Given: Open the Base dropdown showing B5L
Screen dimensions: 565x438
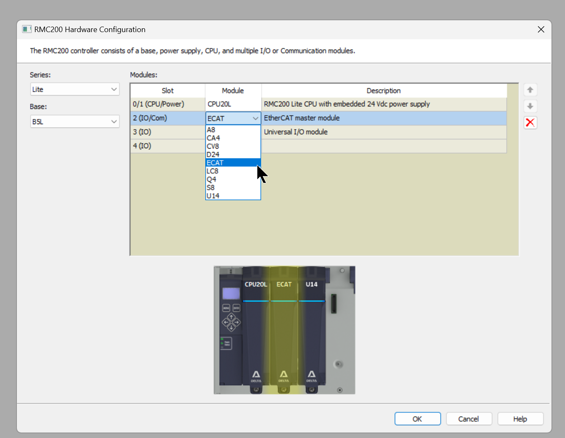Looking at the screenshot, I should tap(75, 122).
